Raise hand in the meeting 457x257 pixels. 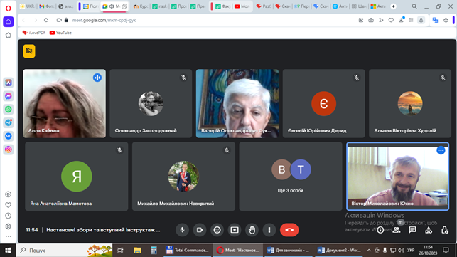(252, 230)
